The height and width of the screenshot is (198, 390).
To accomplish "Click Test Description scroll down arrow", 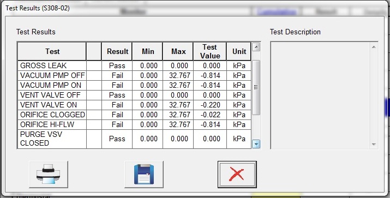I will coord(374,144).
